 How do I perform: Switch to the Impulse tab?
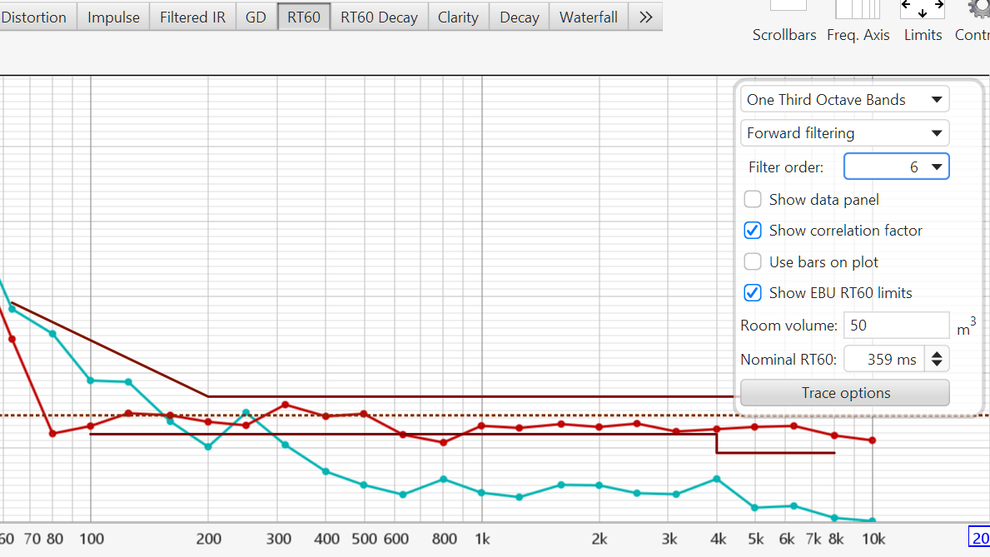click(x=113, y=17)
